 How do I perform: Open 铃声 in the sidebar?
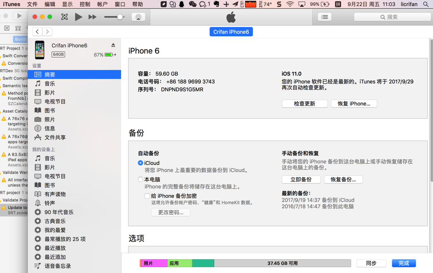point(74,203)
